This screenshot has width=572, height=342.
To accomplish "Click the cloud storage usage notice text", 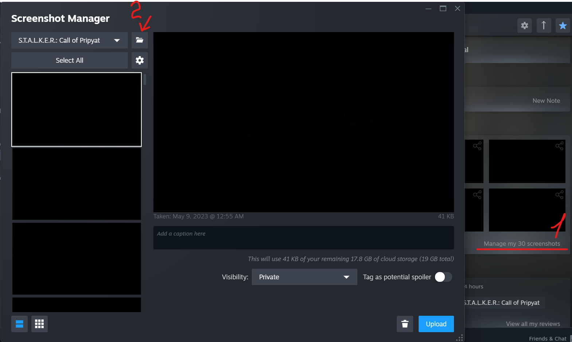I will (351, 259).
